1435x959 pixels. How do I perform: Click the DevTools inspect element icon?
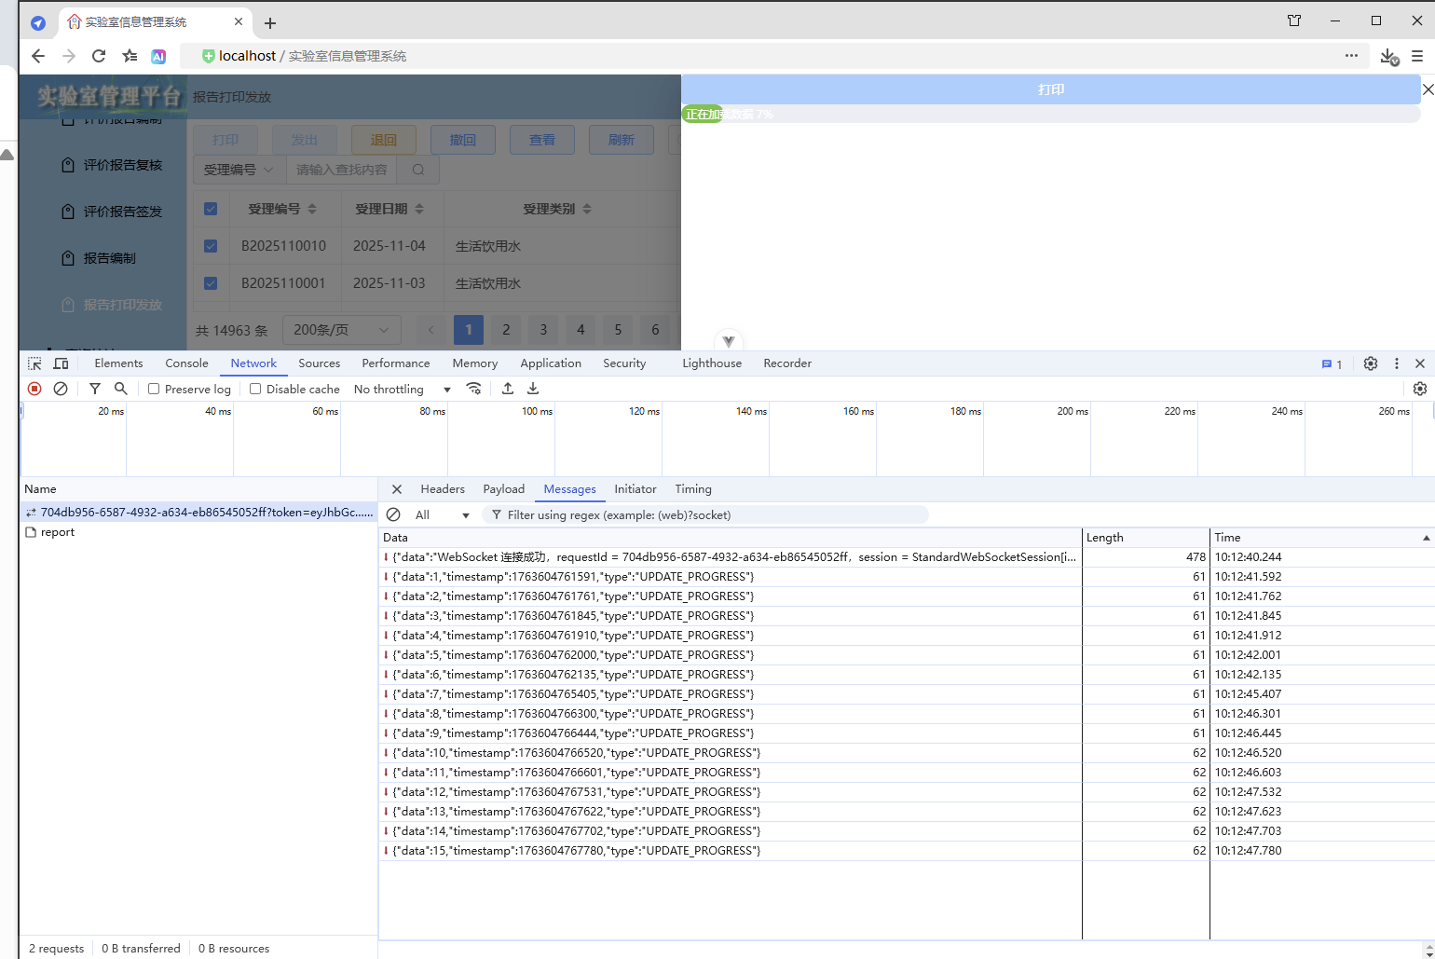click(x=34, y=363)
